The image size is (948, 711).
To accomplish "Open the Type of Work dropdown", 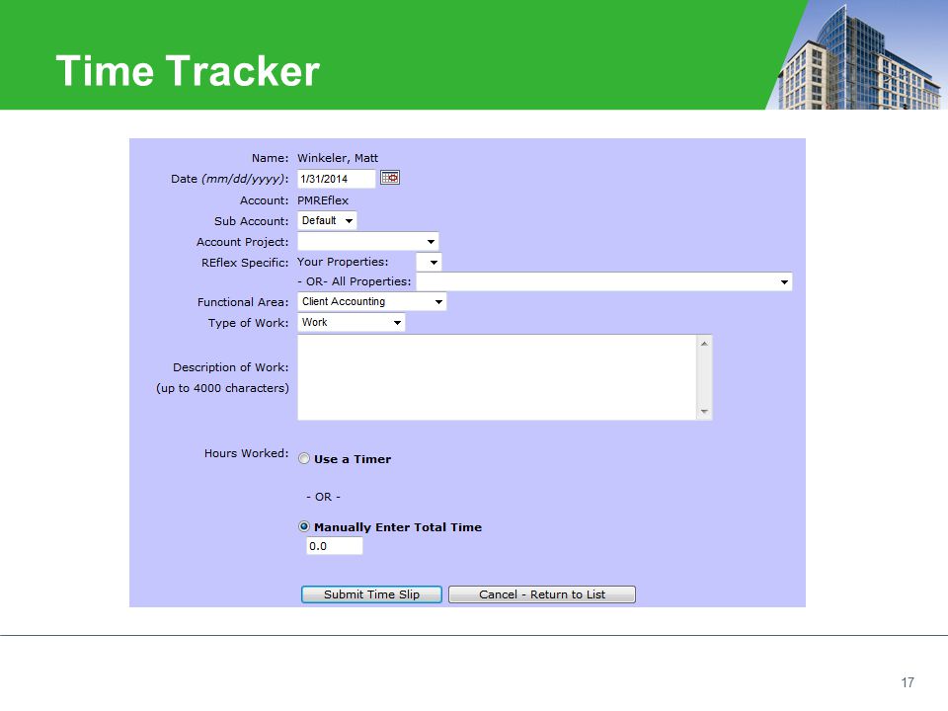I will point(352,322).
